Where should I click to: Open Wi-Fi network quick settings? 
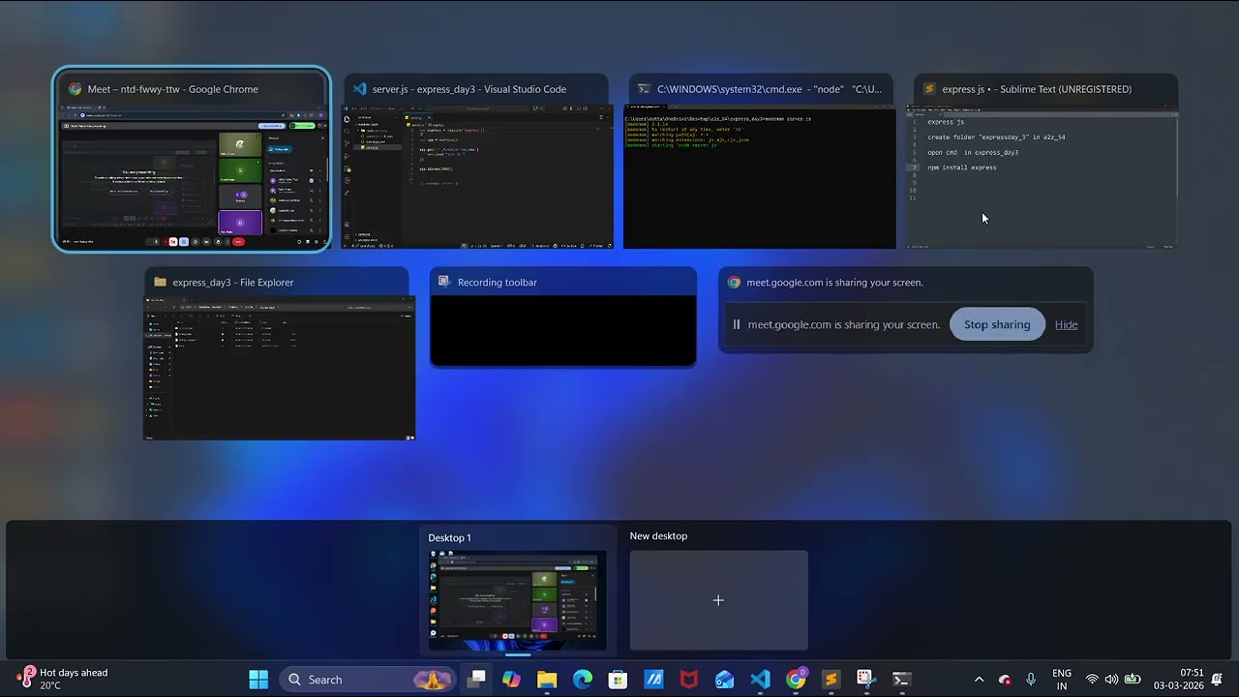click(1092, 680)
